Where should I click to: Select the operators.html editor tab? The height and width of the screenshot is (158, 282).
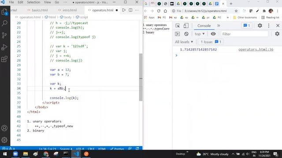(103, 10)
